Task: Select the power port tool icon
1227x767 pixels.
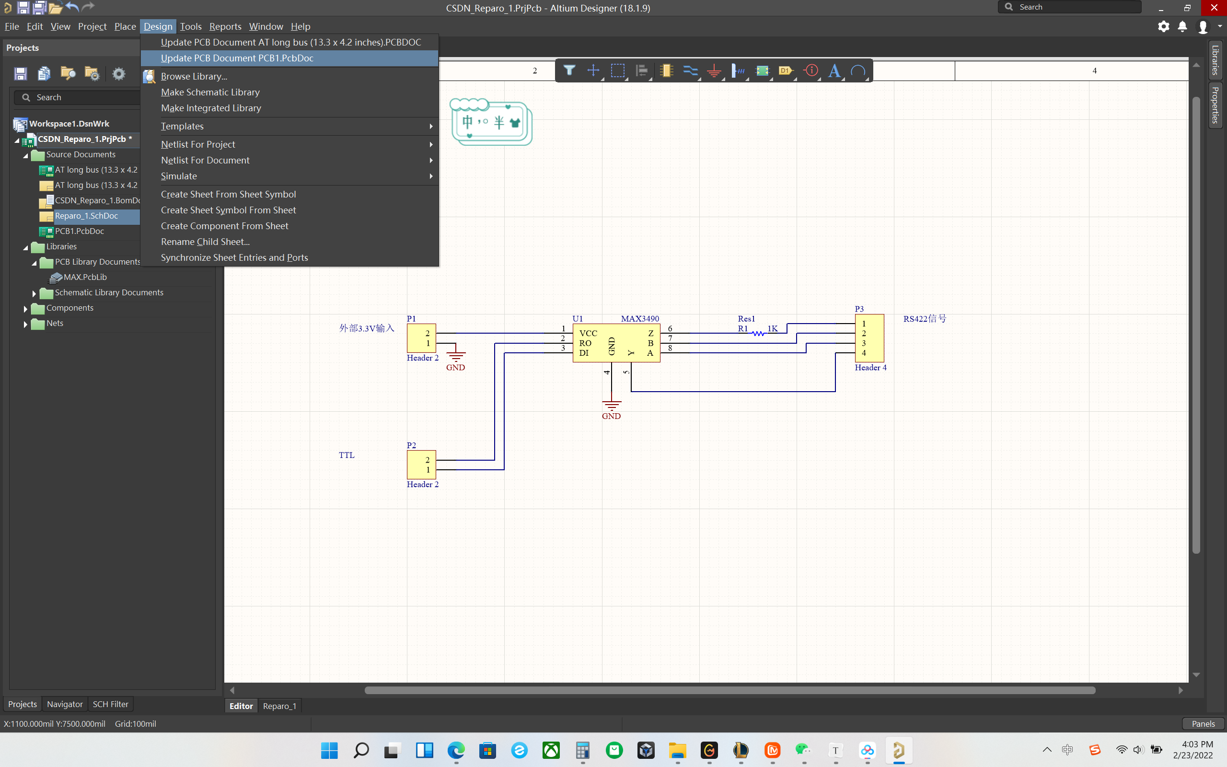Action: [715, 70]
